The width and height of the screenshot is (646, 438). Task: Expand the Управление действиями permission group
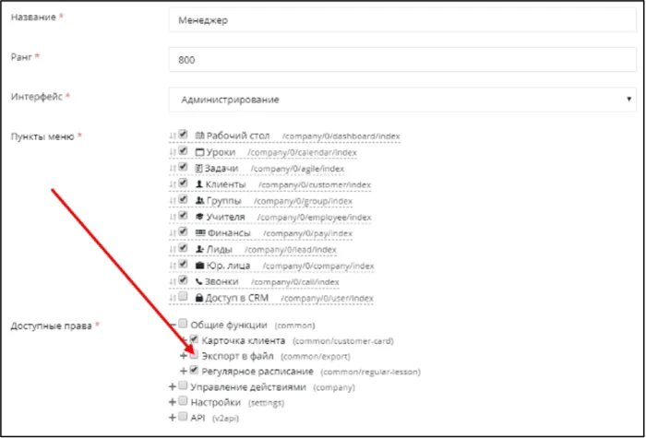click(x=173, y=387)
